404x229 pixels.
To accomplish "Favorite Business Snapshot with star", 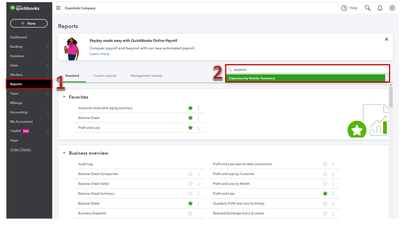I will click(x=190, y=213).
